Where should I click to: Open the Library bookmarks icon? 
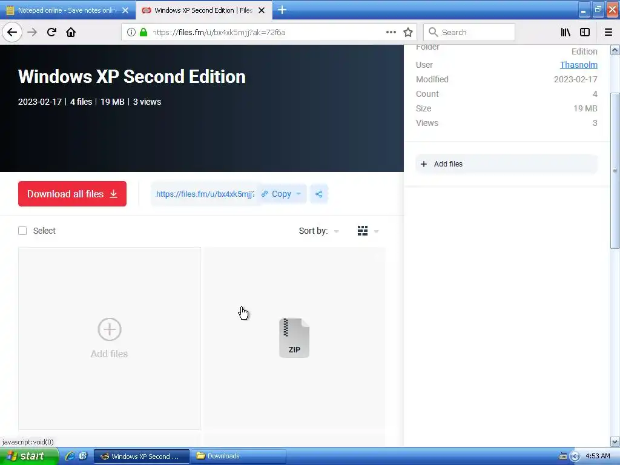coord(566,32)
